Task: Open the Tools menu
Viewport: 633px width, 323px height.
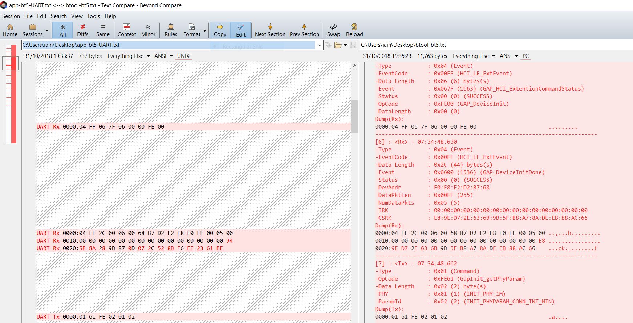Action: pos(93,16)
